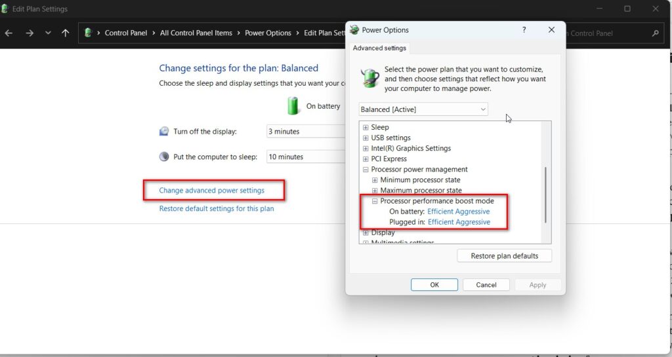The height and width of the screenshot is (357, 672).
Task: Open All Control Panel Items breadcrumb
Action: 196,33
